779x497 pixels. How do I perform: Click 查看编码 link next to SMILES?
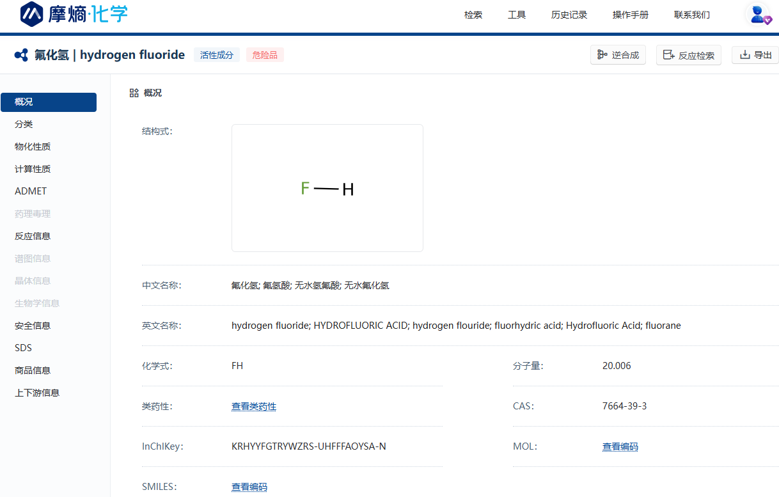pos(249,487)
